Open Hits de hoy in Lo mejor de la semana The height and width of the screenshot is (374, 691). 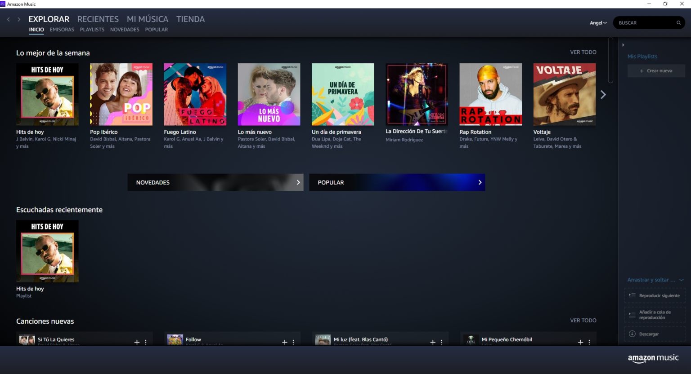pos(47,94)
